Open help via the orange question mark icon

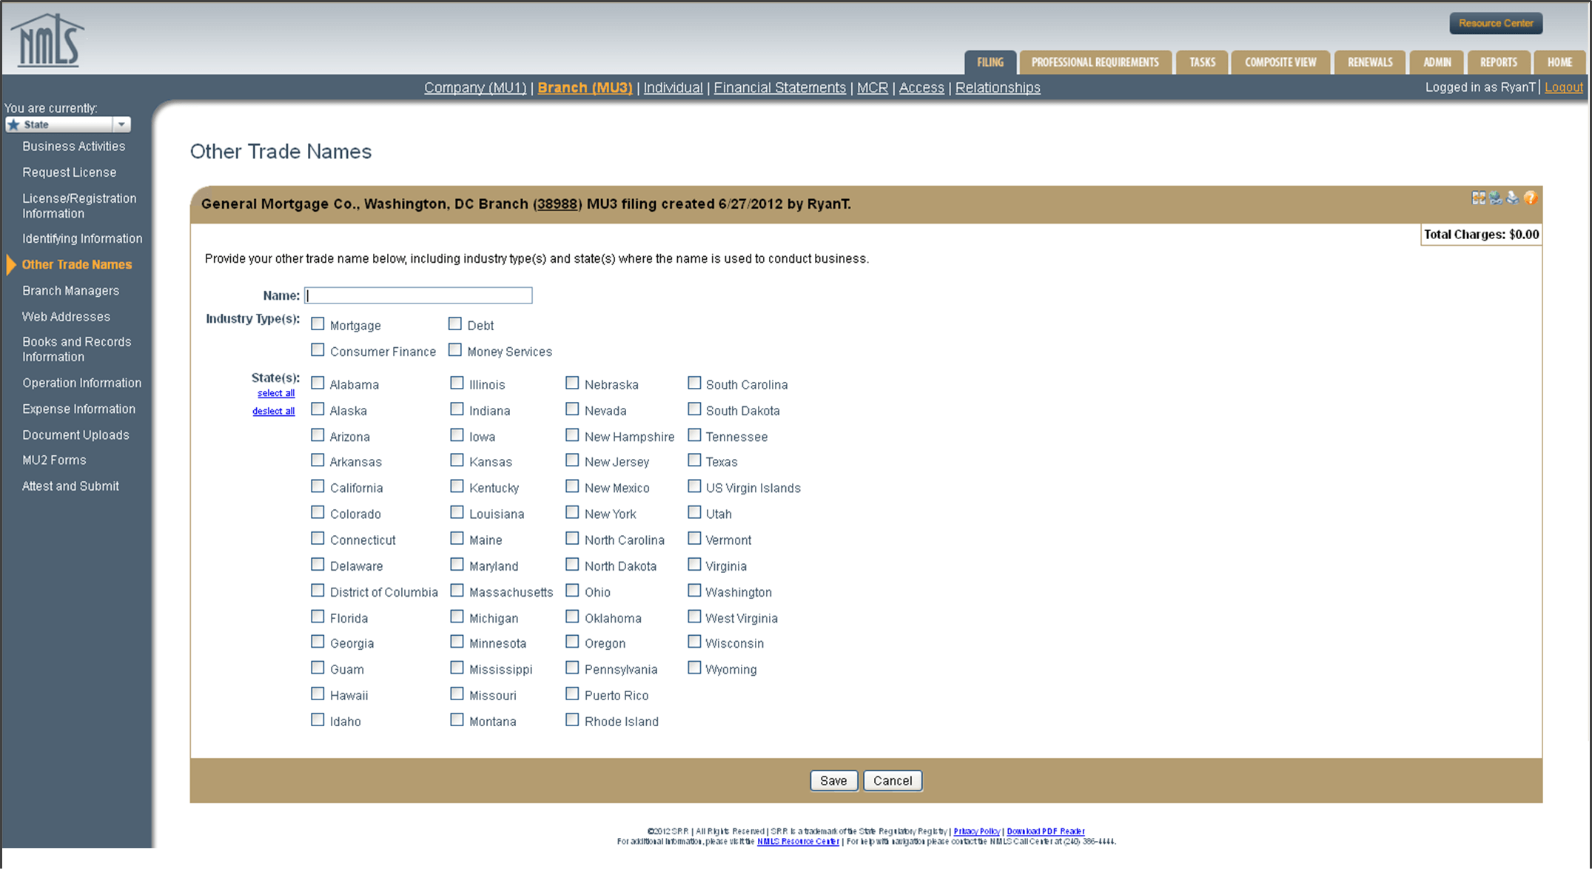tap(1531, 198)
